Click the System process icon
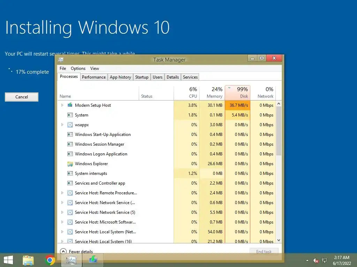The image size is (357, 267). pos(70,115)
